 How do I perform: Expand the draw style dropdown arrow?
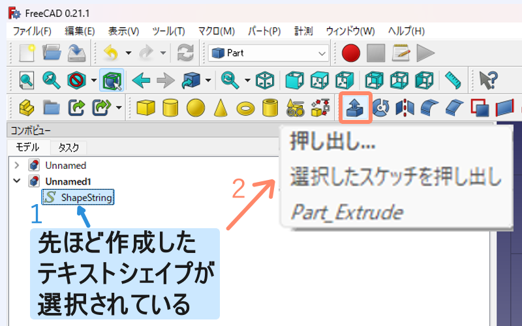click(94, 80)
